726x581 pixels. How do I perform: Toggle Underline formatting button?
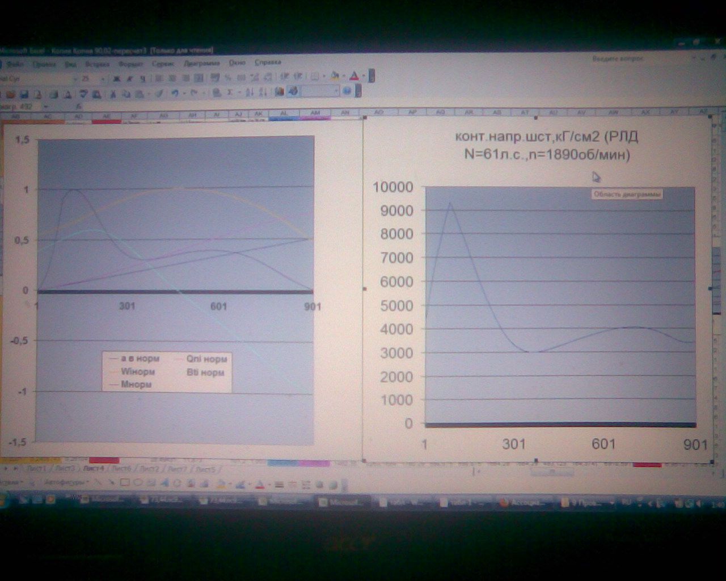tap(142, 79)
